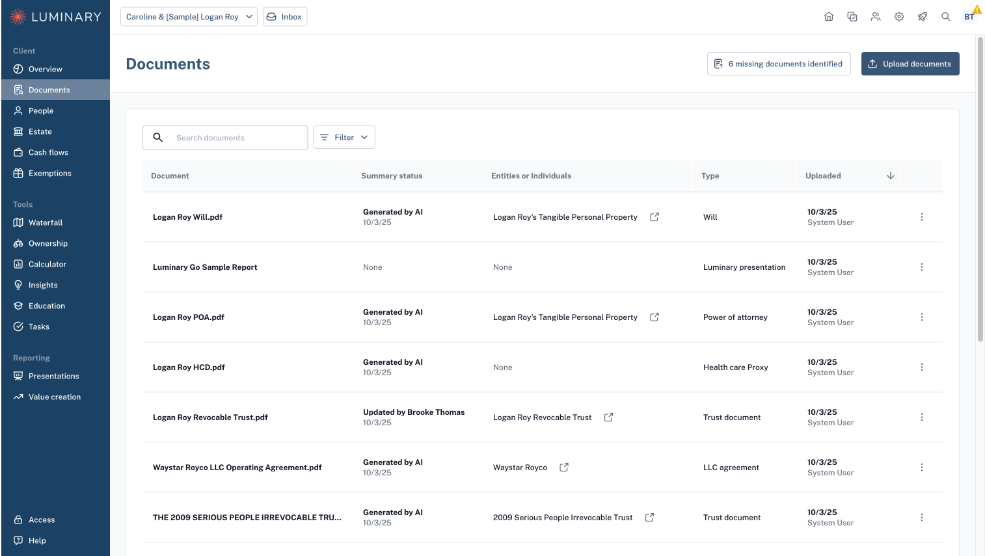This screenshot has width=985, height=556.
Task: Open external link beside Logan Roy Revocable Trust entity
Action: (x=608, y=417)
